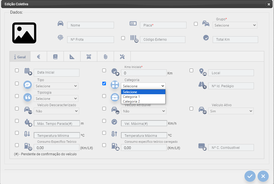Viewport: 274px width, 184px height.
Task: Click the Temperatura Mínima field
Action: [x=57, y=135]
